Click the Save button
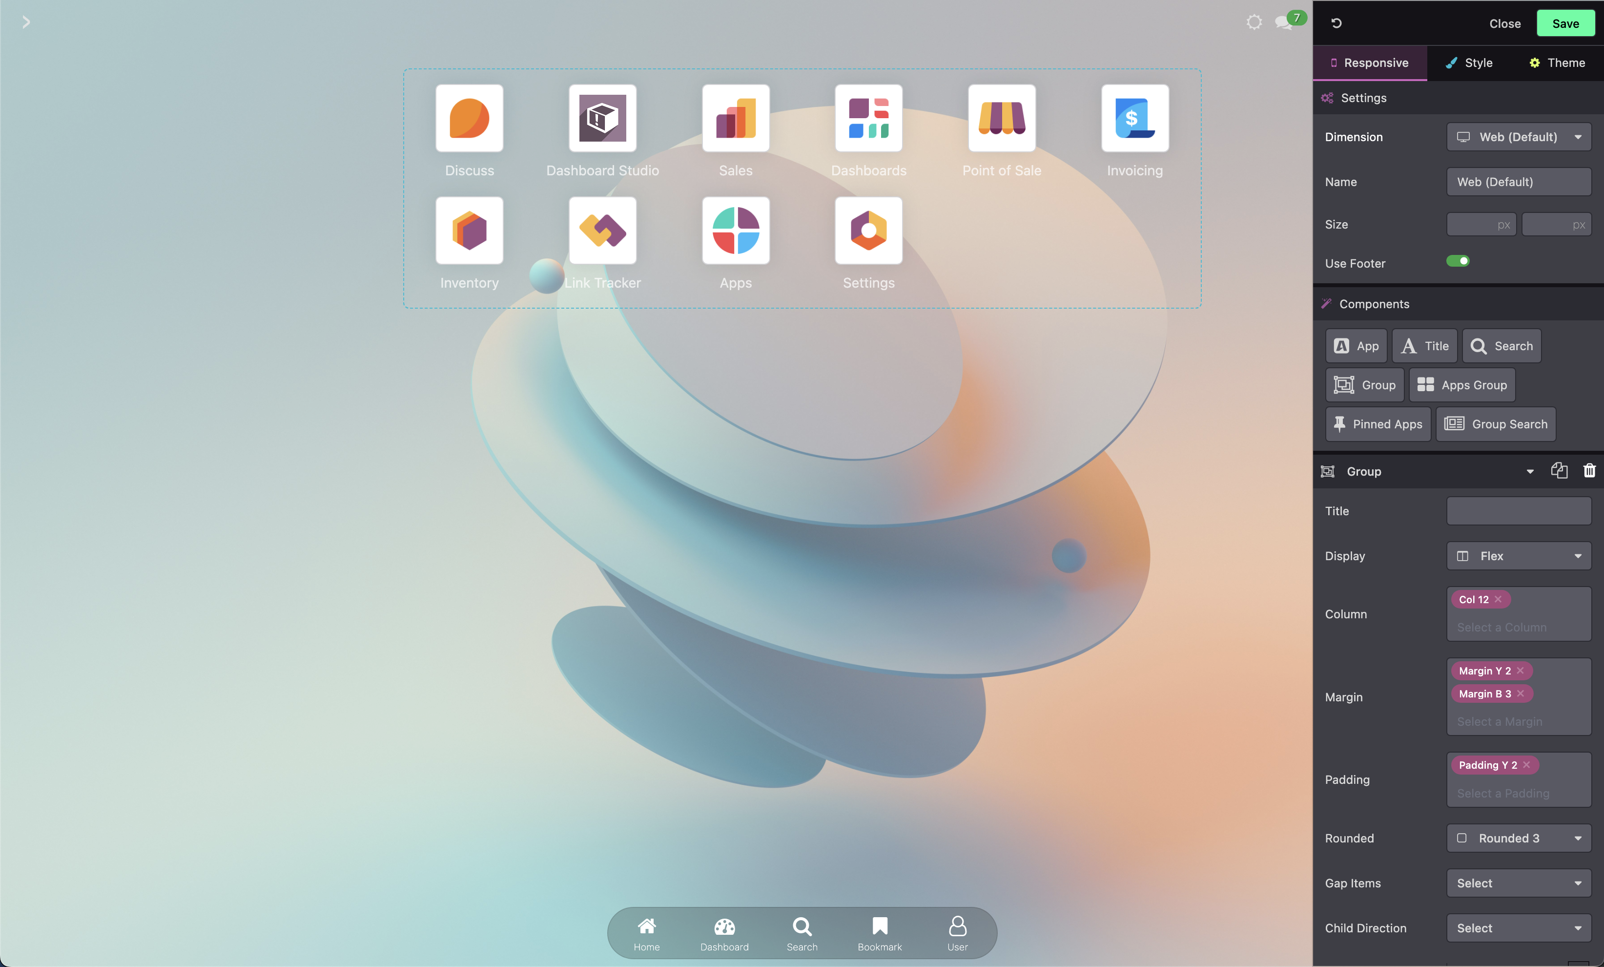Screen dimensions: 1604x967 [x=1565, y=23]
